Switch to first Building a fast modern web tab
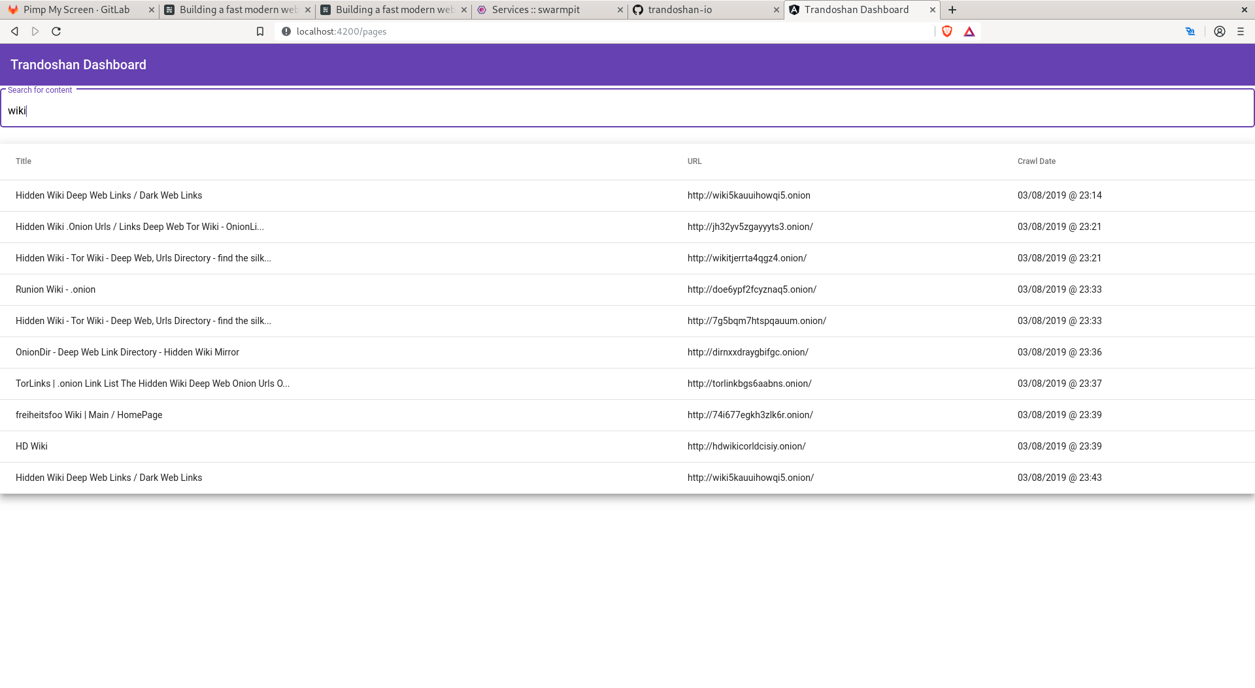Screen dimensions: 1255x688 (238, 10)
